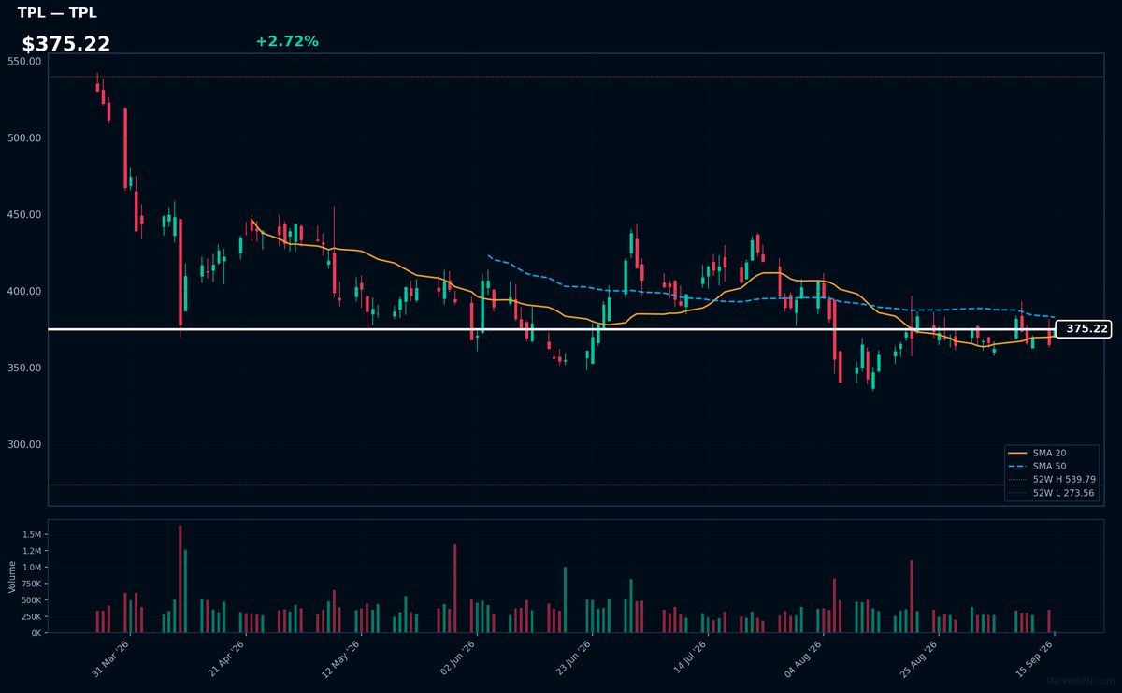Select the 52W L 273.56 legend entry
The width and height of the screenshot is (1122, 693).
1051,493
